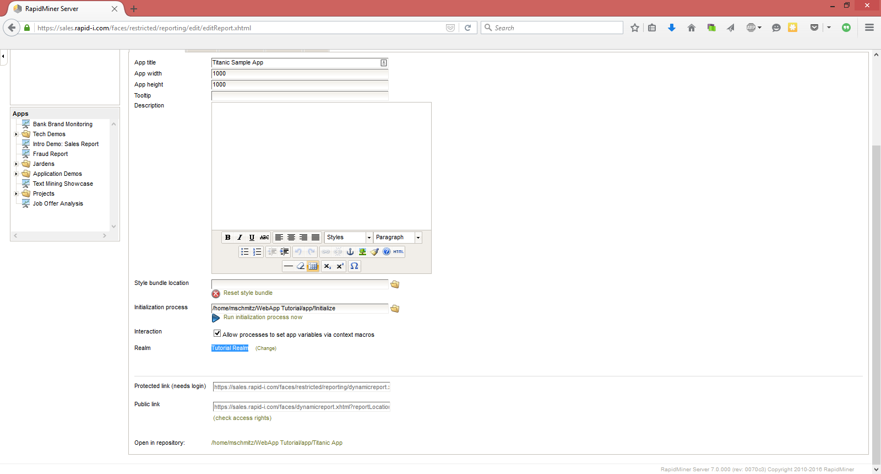This screenshot has width=881, height=474.
Task: Open the HTML source editor
Action: click(398, 252)
